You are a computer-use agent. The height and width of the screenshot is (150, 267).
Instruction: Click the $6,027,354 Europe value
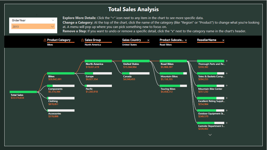coord(92,79)
